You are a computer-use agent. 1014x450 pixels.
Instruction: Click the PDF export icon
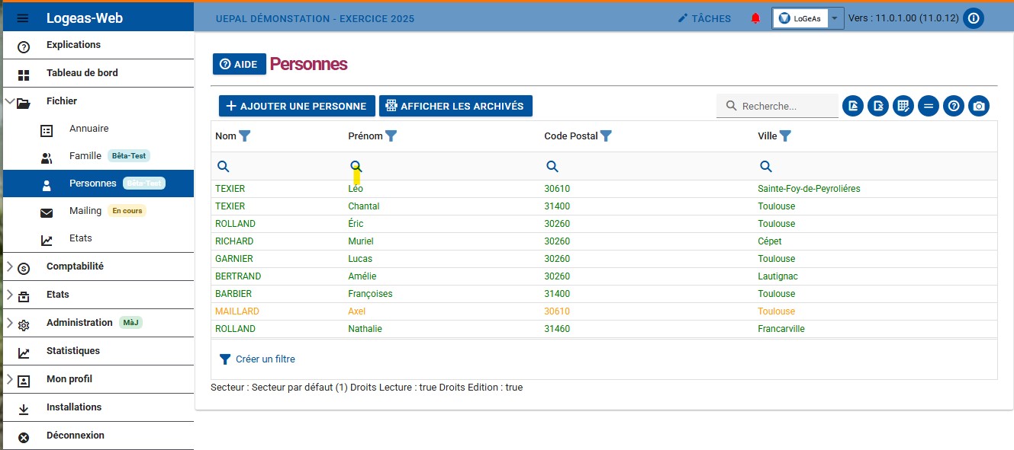pos(853,107)
